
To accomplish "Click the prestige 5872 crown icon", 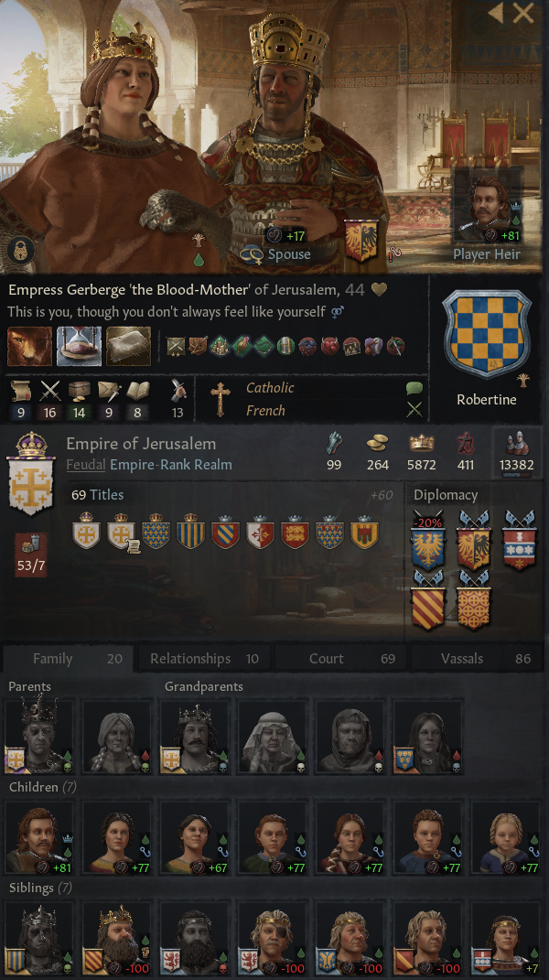I will point(422,443).
